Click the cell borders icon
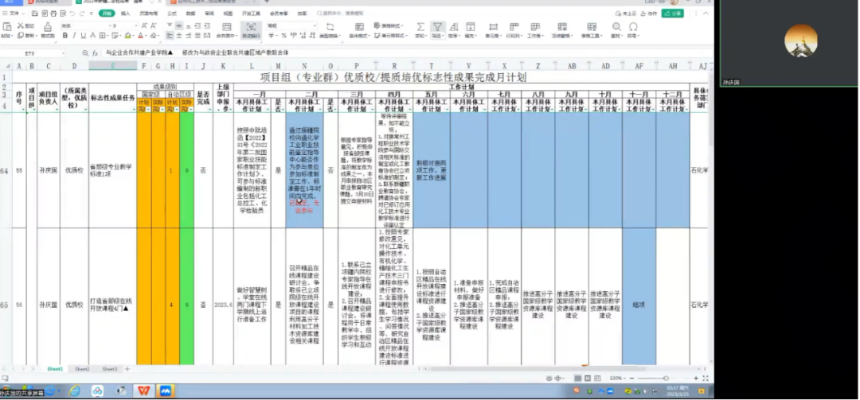 pyautogui.click(x=103, y=36)
